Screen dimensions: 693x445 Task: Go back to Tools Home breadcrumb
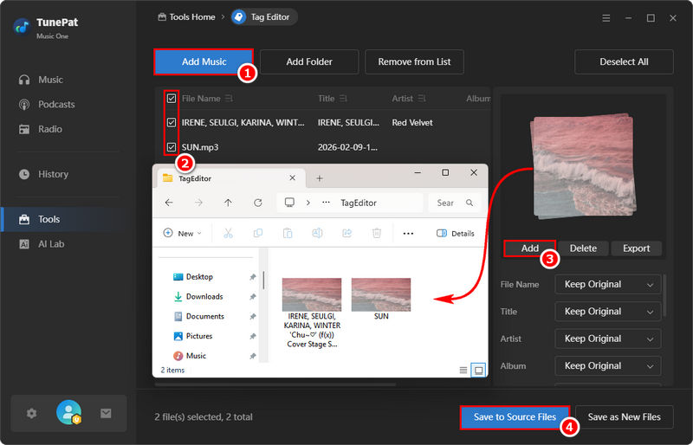pyautogui.click(x=186, y=16)
